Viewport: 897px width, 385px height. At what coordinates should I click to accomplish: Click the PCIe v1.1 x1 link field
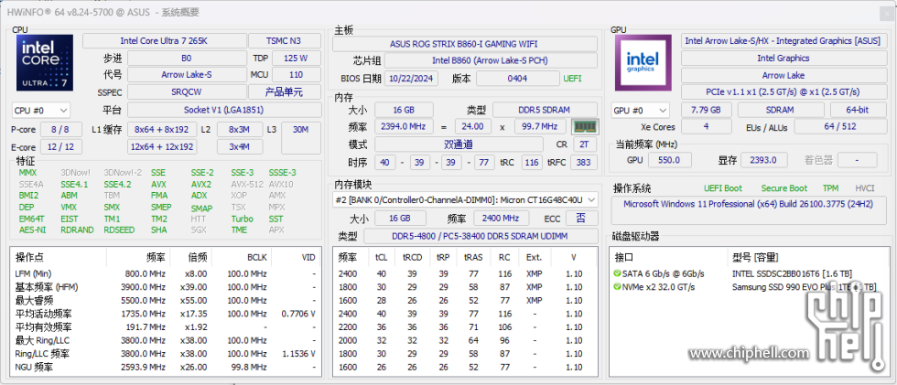pos(784,92)
